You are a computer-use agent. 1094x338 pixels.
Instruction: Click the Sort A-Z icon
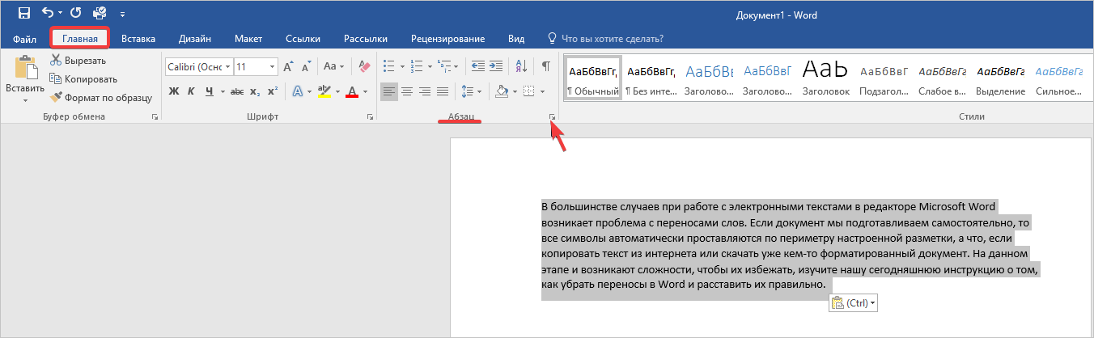coord(521,66)
